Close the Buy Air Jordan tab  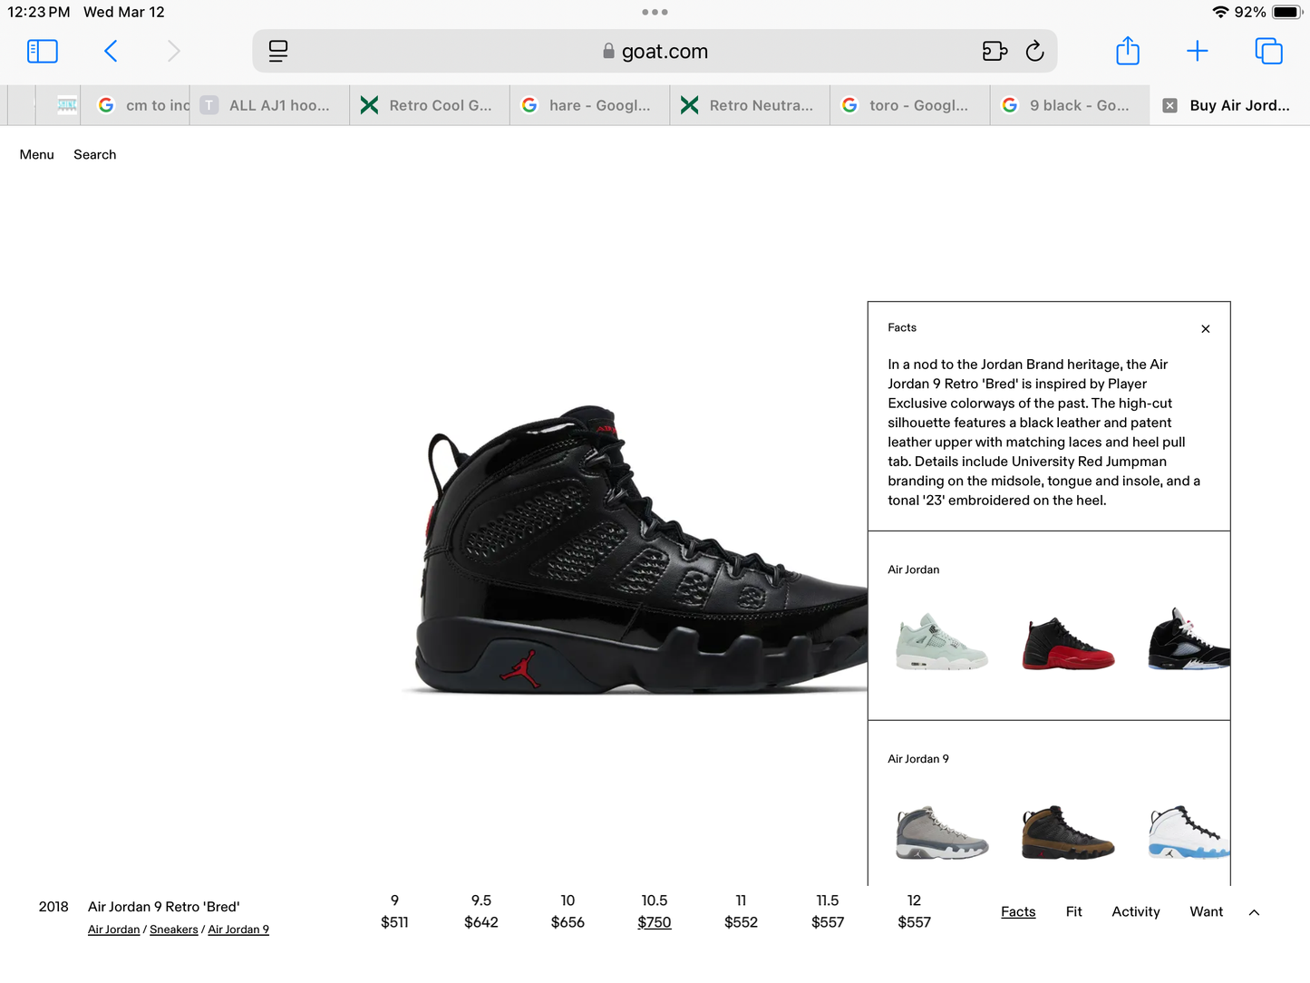tap(1170, 105)
